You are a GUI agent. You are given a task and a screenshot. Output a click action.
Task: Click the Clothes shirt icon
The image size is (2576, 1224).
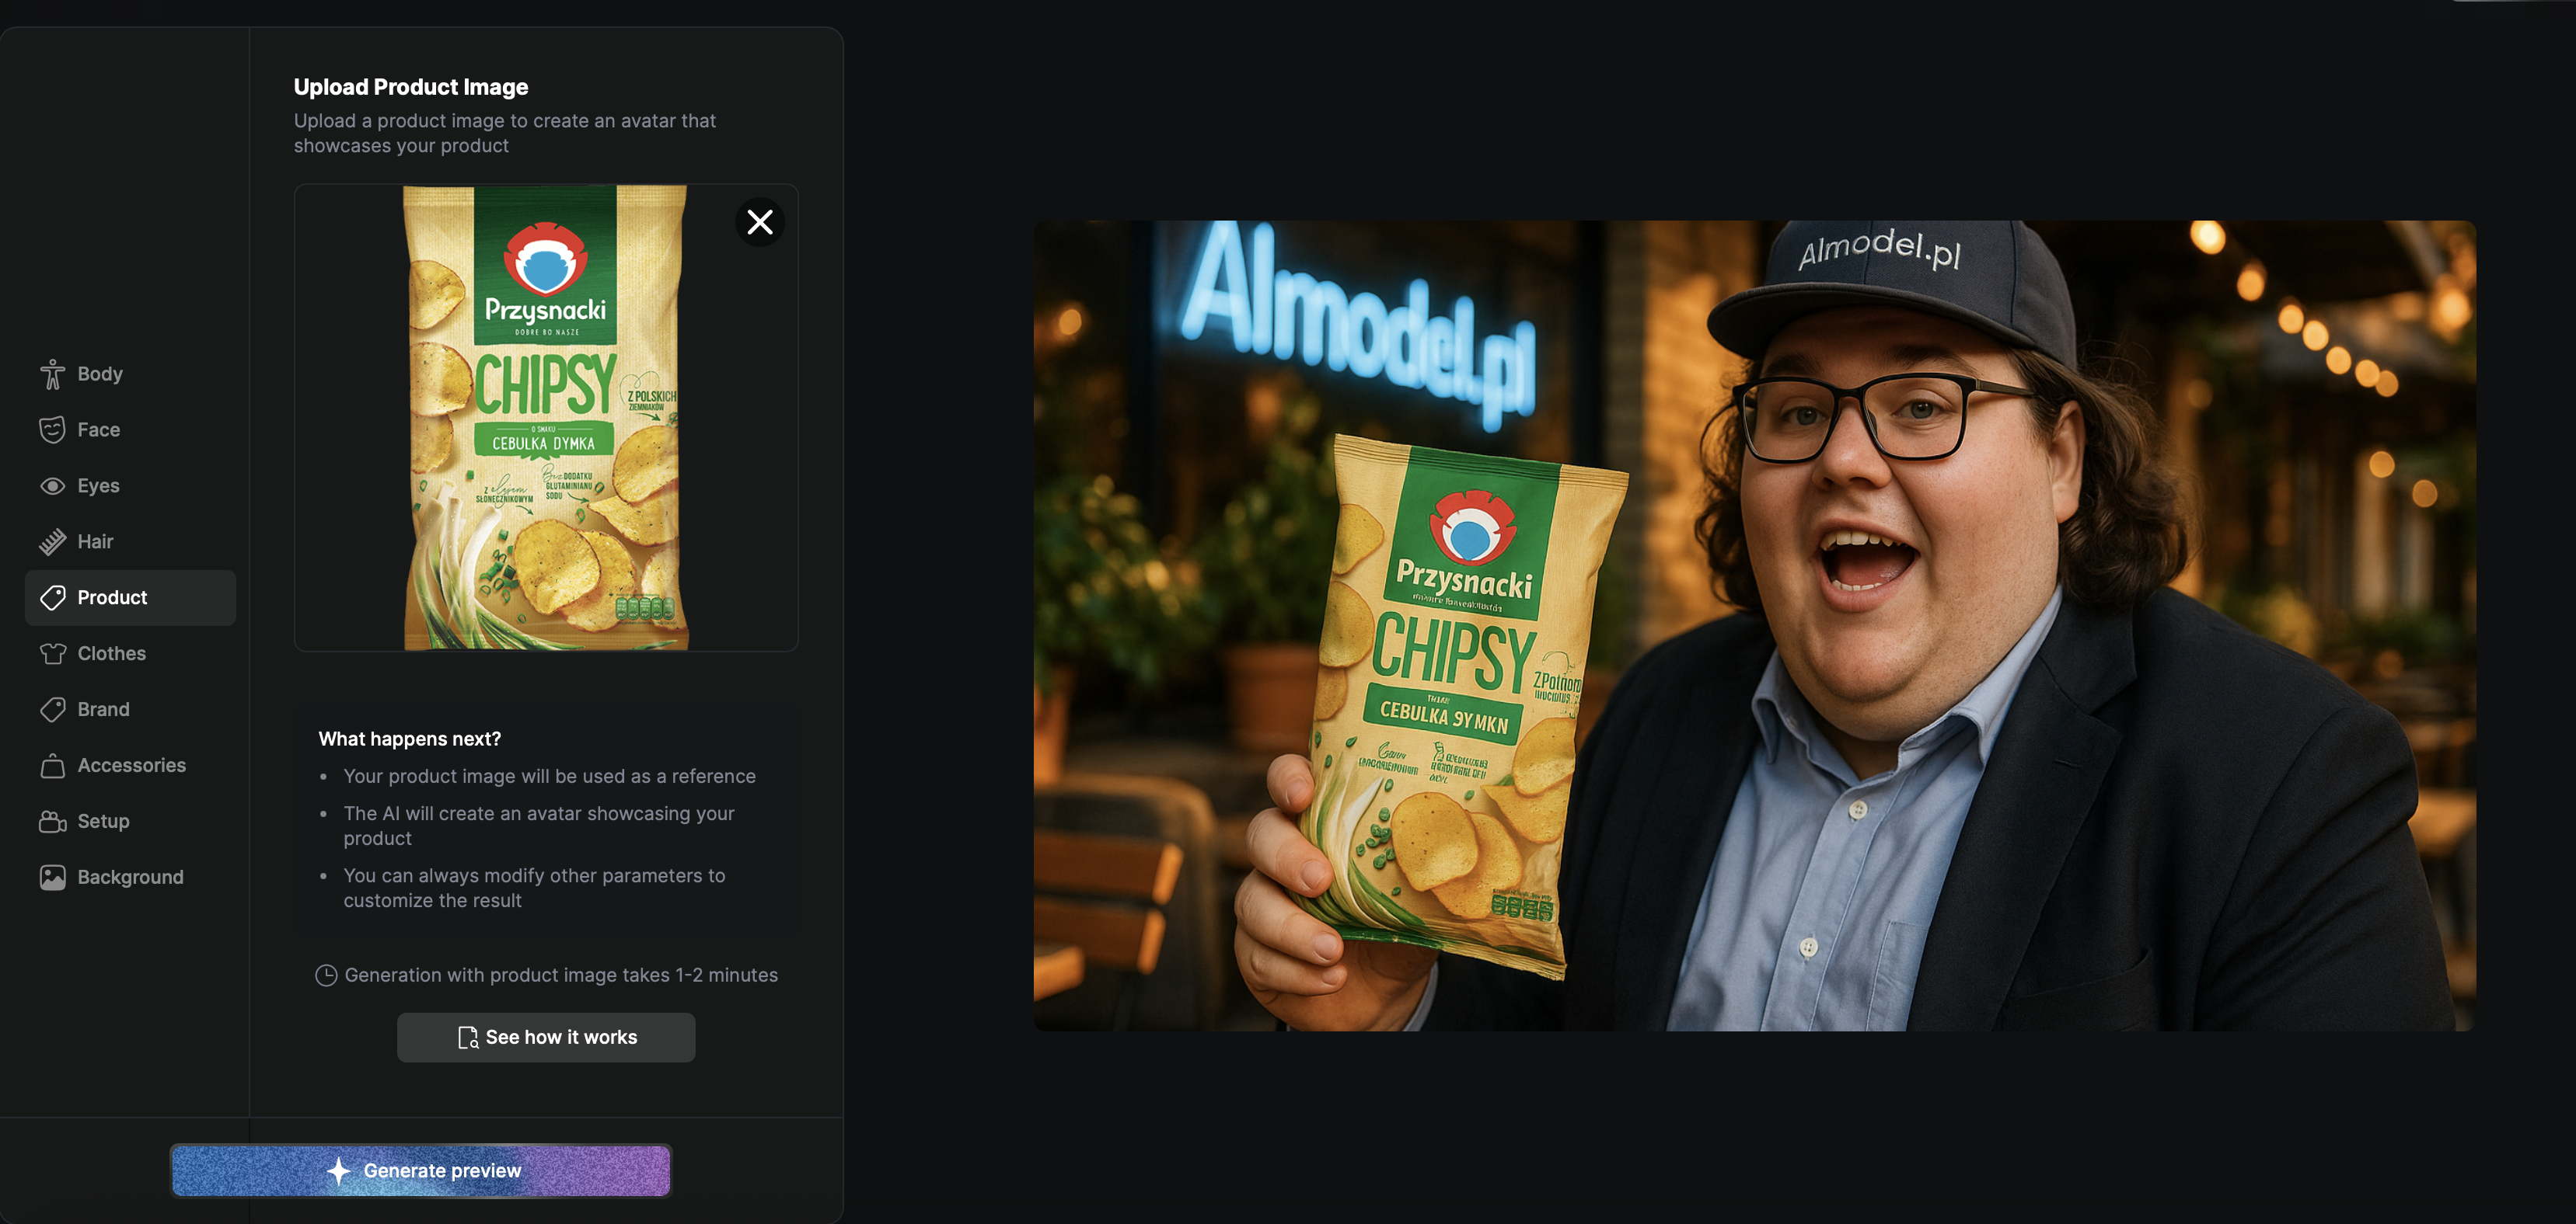[x=53, y=653]
